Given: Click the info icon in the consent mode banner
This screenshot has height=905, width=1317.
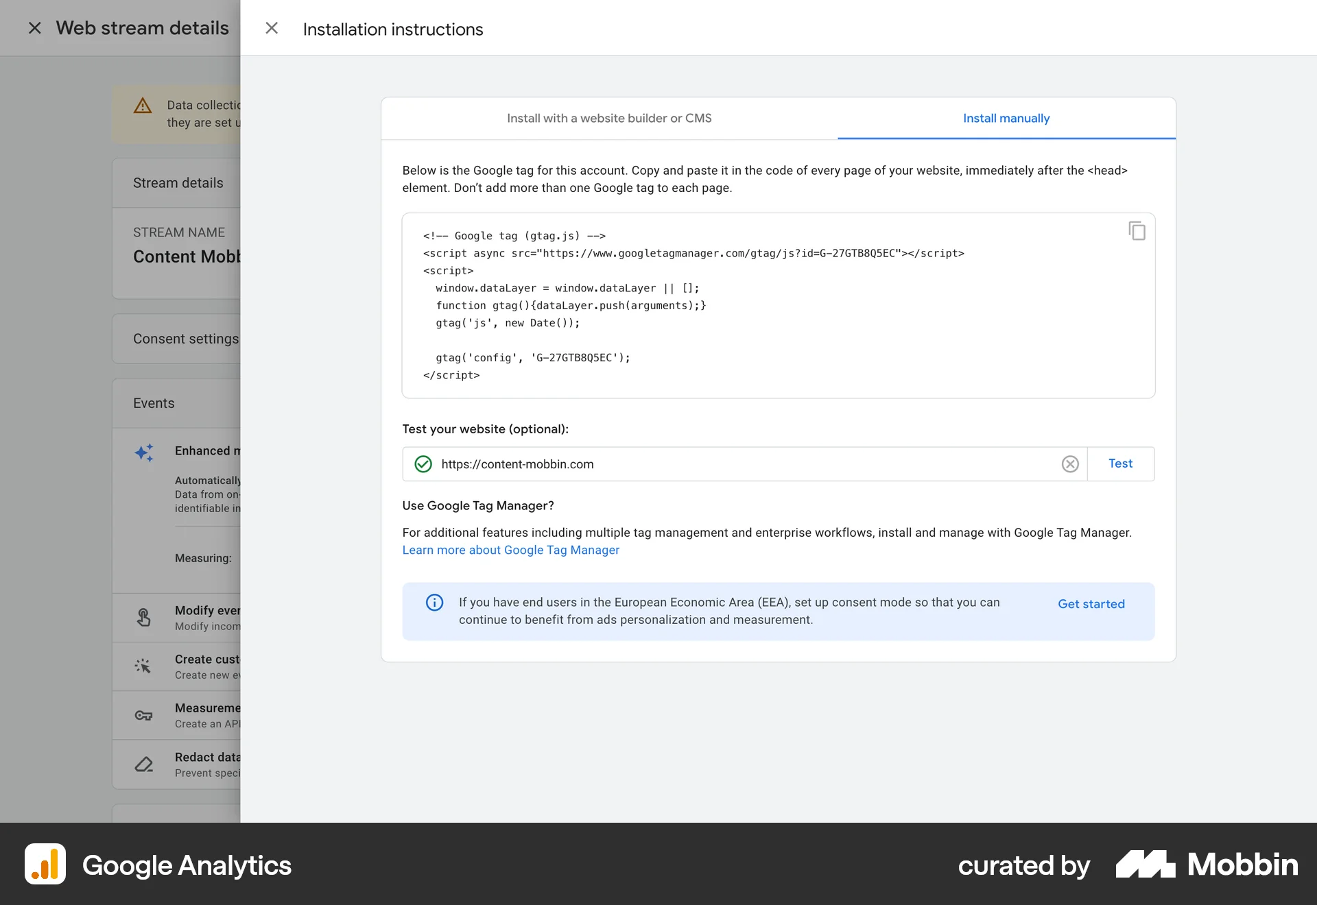Looking at the screenshot, I should click(434, 603).
